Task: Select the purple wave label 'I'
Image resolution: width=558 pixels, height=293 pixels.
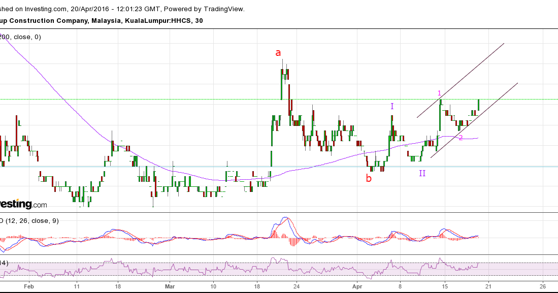Action: coord(392,106)
